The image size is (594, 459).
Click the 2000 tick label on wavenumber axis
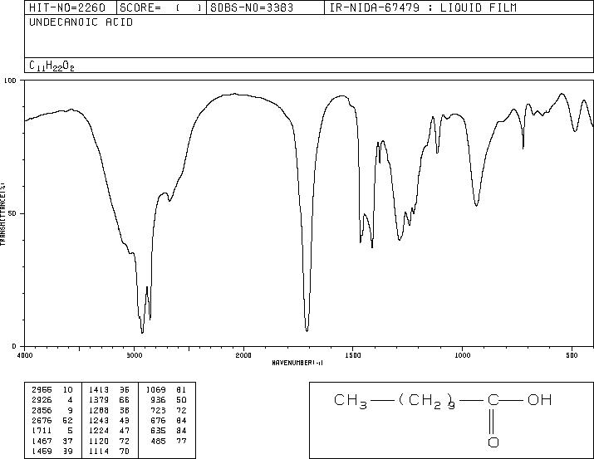[x=243, y=355]
